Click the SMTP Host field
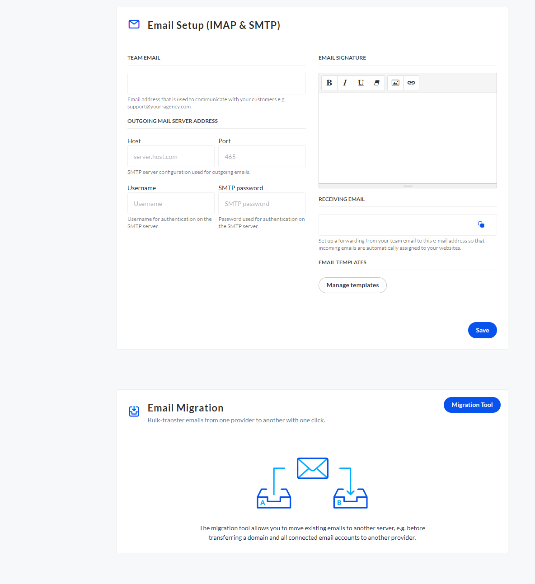This screenshot has width=535, height=584. [171, 157]
